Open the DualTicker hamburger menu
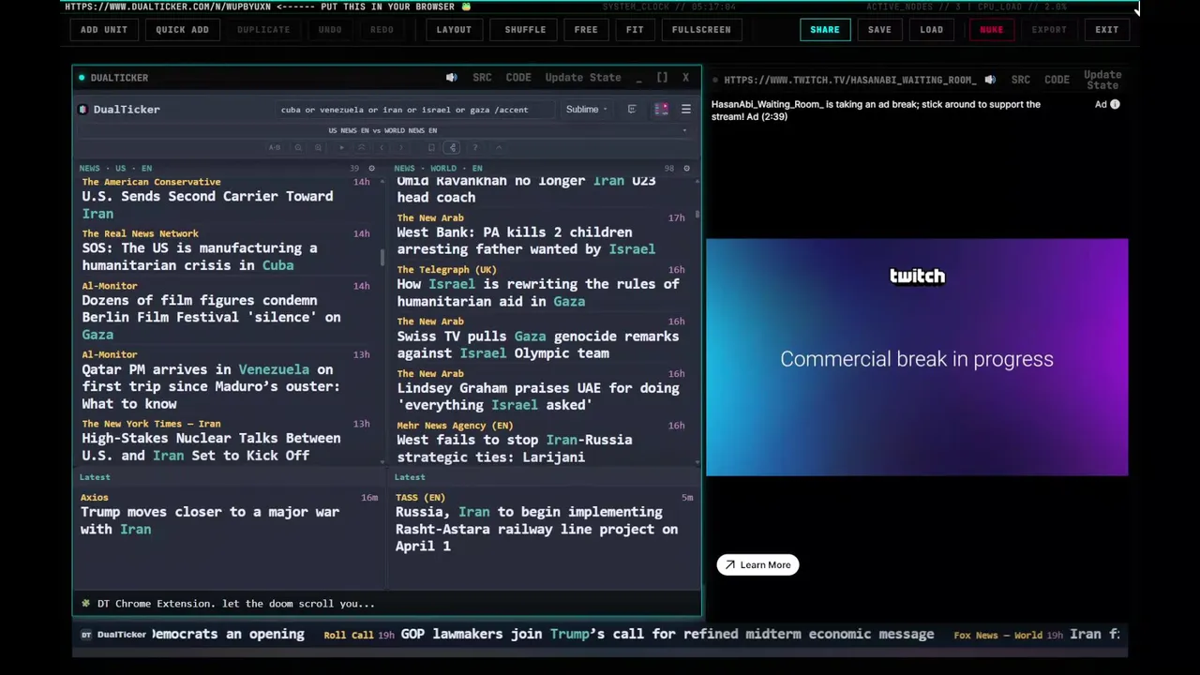Image resolution: width=1200 pixels, height=675 pixels. (x=685, y=110)
